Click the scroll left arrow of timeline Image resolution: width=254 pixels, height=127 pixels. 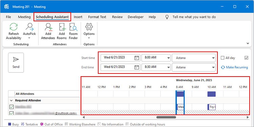coord(84,117)
